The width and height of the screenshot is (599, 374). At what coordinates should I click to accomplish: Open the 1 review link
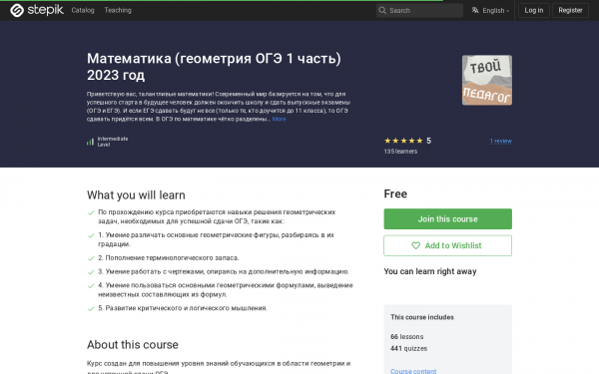501,141
